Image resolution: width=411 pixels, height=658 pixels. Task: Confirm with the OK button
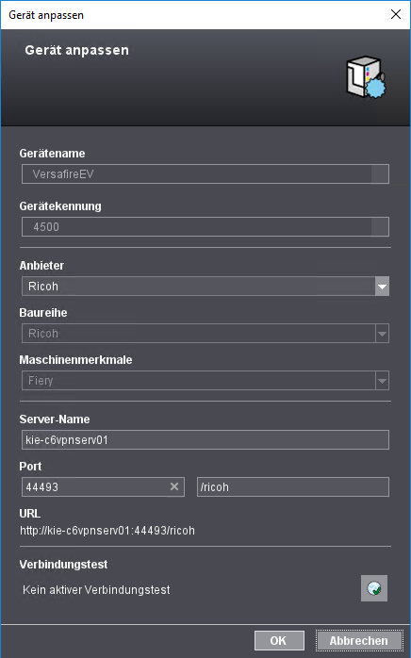[279, 640]
